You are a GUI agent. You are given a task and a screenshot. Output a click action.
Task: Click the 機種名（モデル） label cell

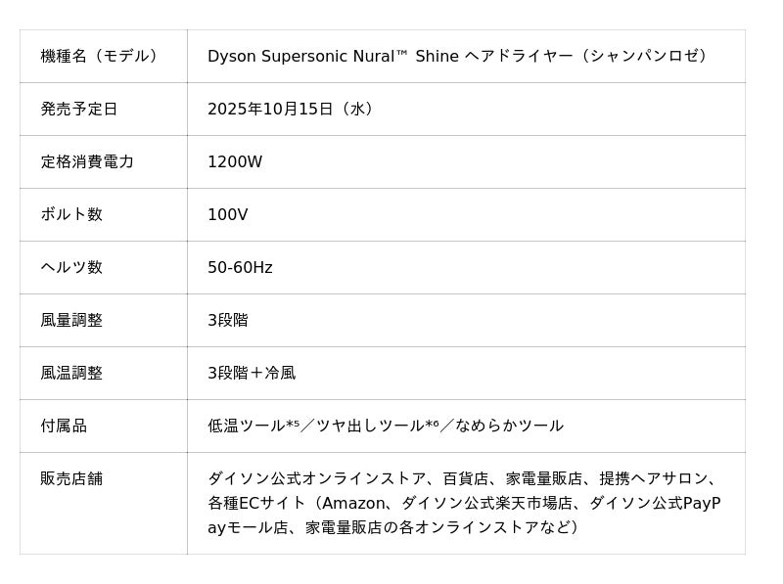(99, 56)
